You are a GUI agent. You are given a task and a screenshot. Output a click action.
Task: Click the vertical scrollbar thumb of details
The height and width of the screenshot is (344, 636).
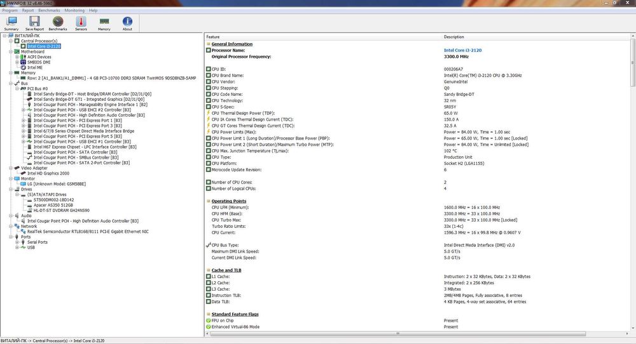[633, 62]
